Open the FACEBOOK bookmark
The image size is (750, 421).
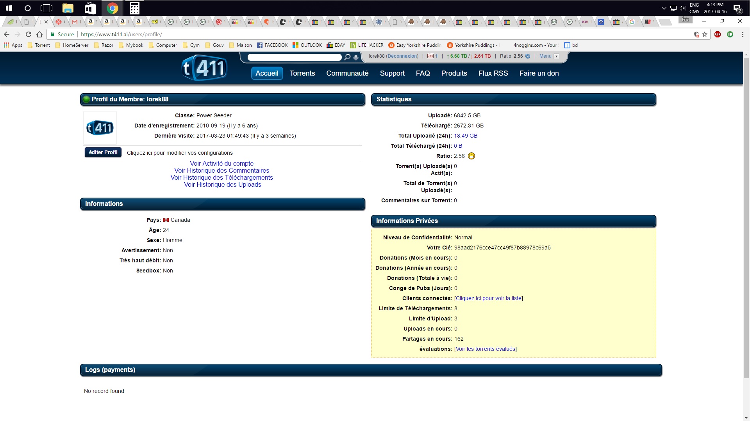pyautogui.click(x=272, y=45)
